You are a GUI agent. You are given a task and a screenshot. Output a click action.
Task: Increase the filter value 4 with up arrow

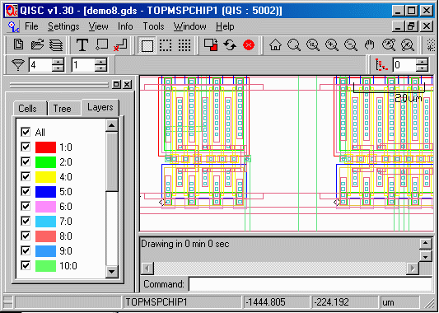point(58,62)
